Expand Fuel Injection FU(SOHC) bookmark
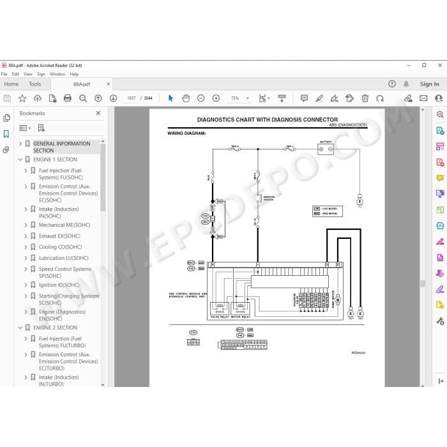 click(26, 170)
